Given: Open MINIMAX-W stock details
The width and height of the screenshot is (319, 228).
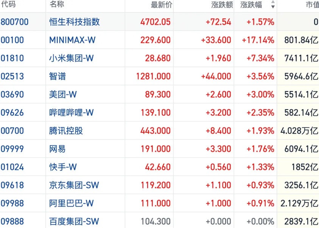Looking at the screenshot, I should 72,40.
